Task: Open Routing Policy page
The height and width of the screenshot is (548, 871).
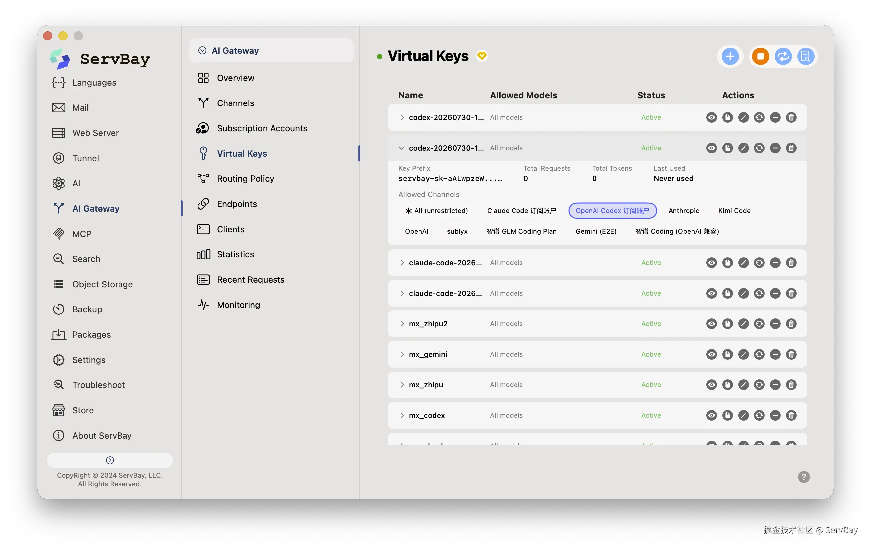Action: coord(245,178)
